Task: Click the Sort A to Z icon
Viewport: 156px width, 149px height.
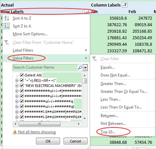Action: click(x=7, y=18)
